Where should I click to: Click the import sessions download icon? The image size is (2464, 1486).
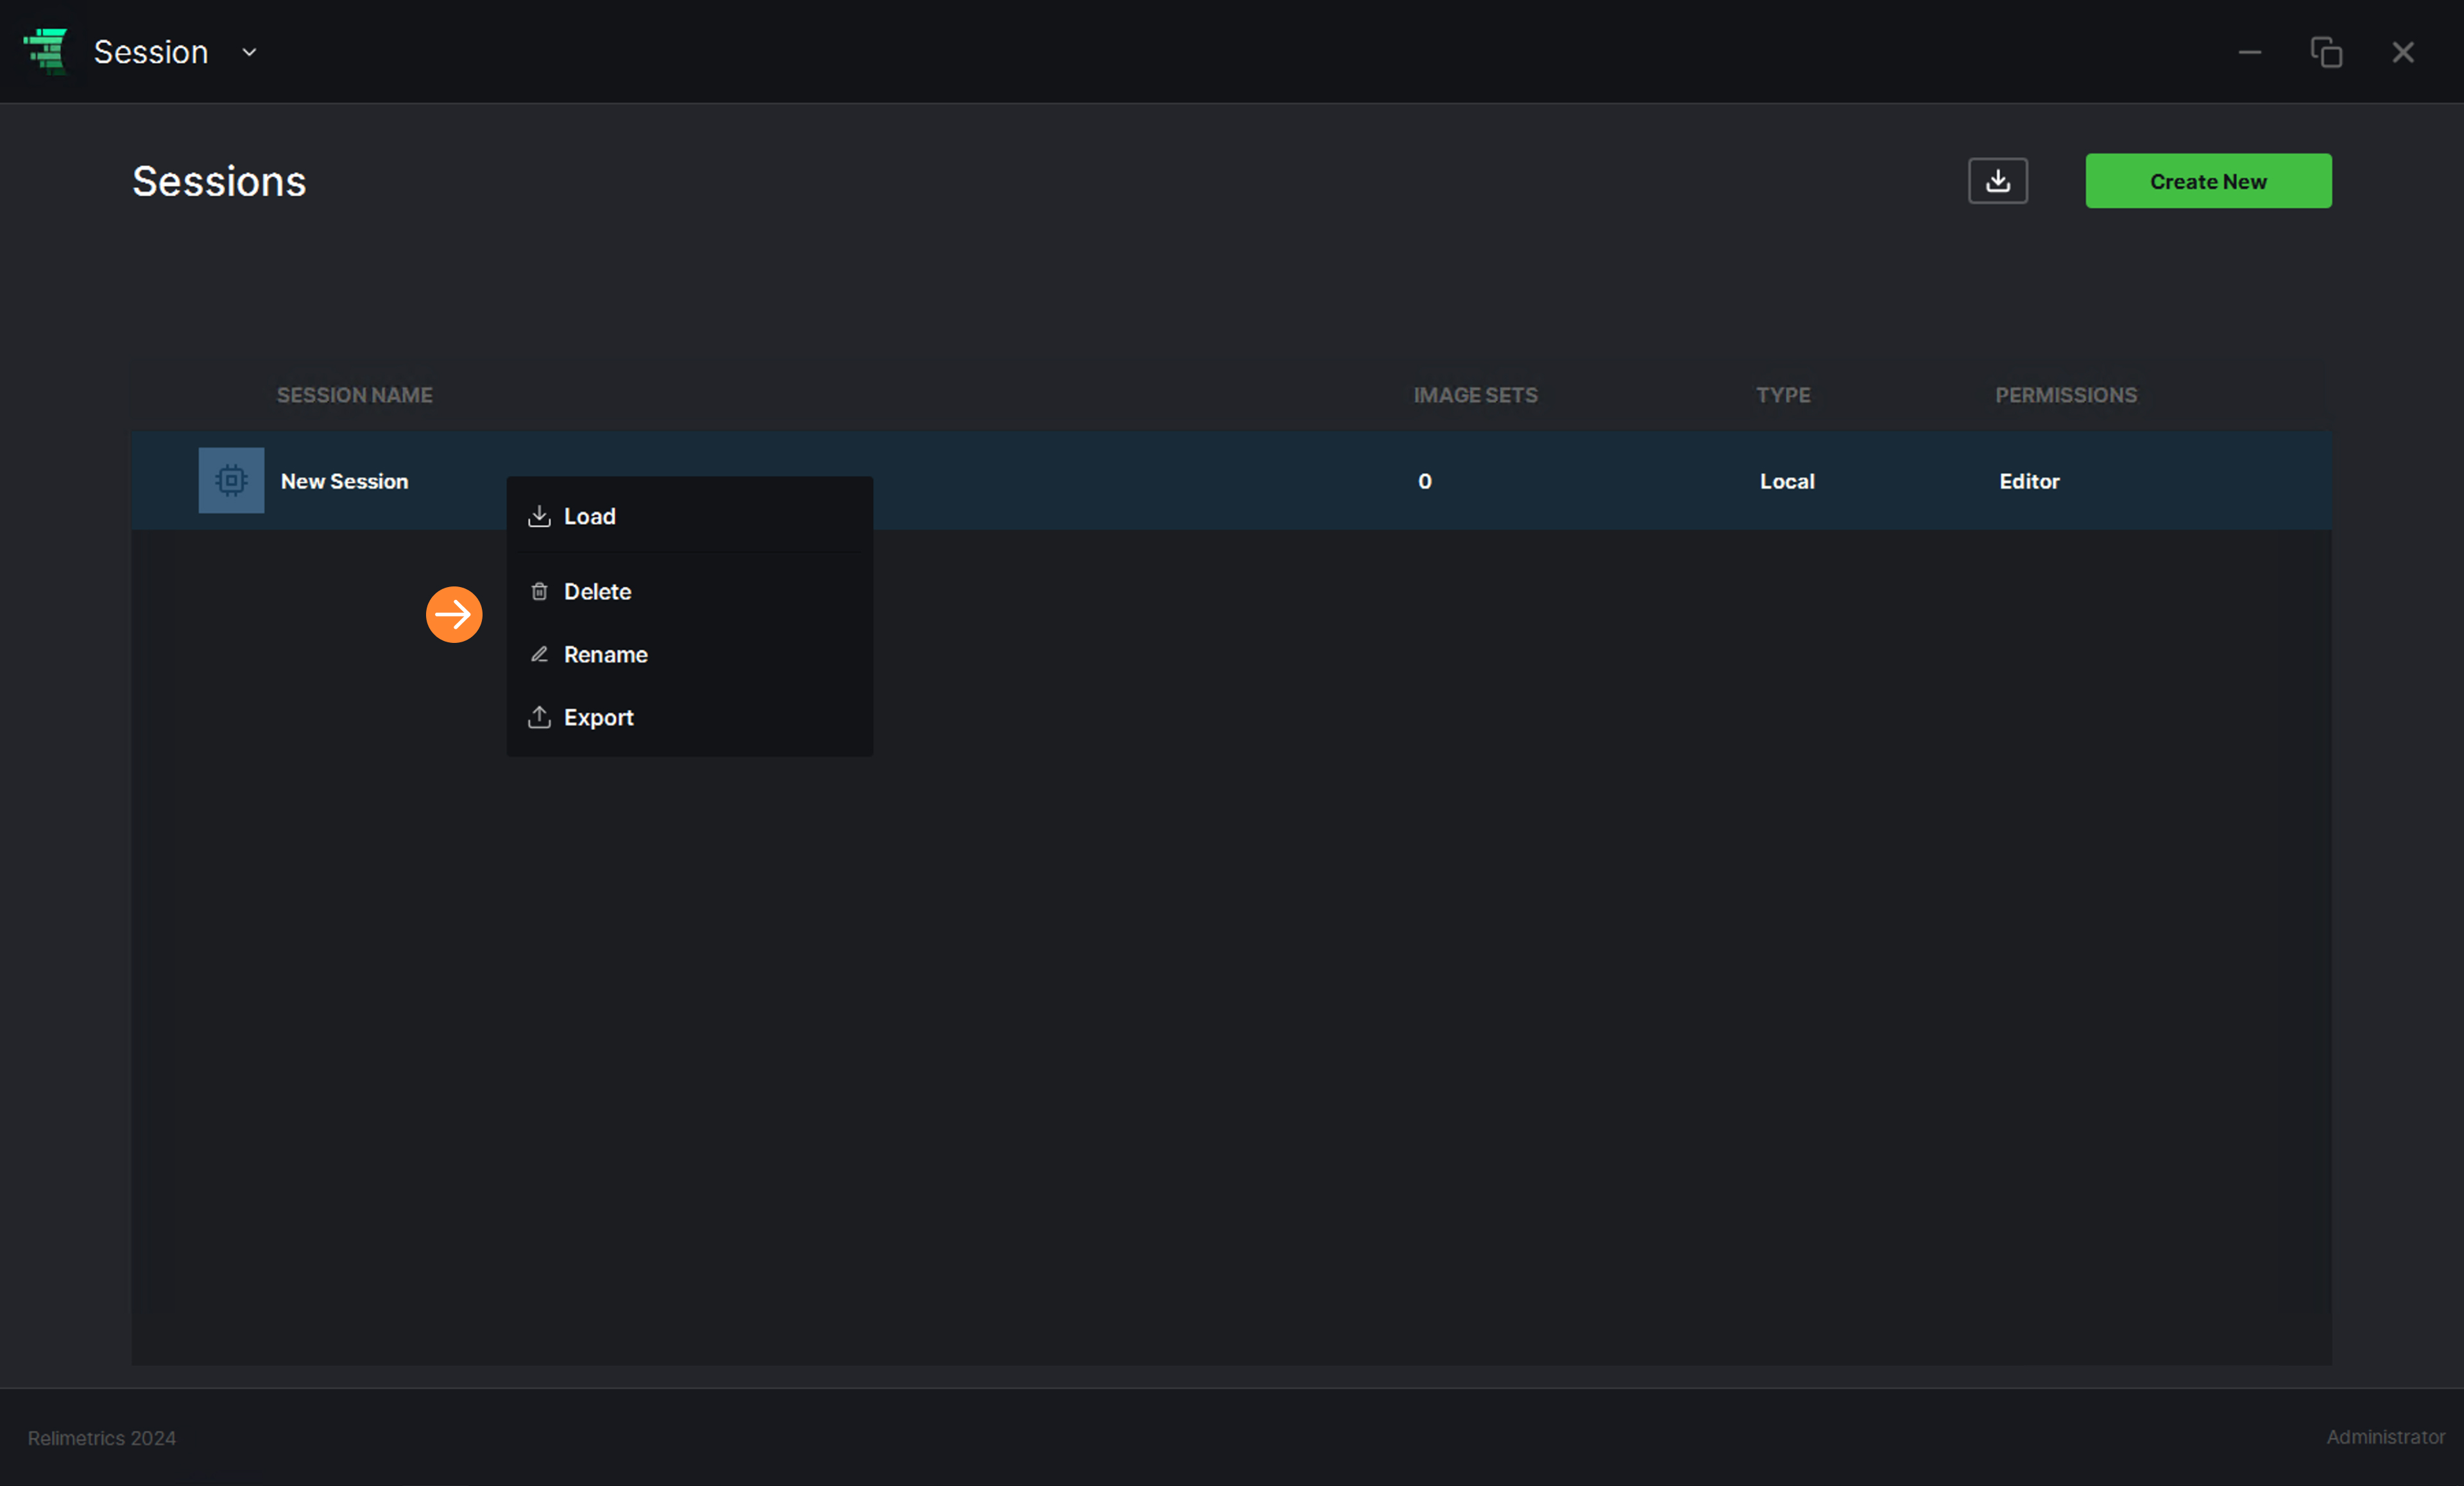(x=1997, y=181)
